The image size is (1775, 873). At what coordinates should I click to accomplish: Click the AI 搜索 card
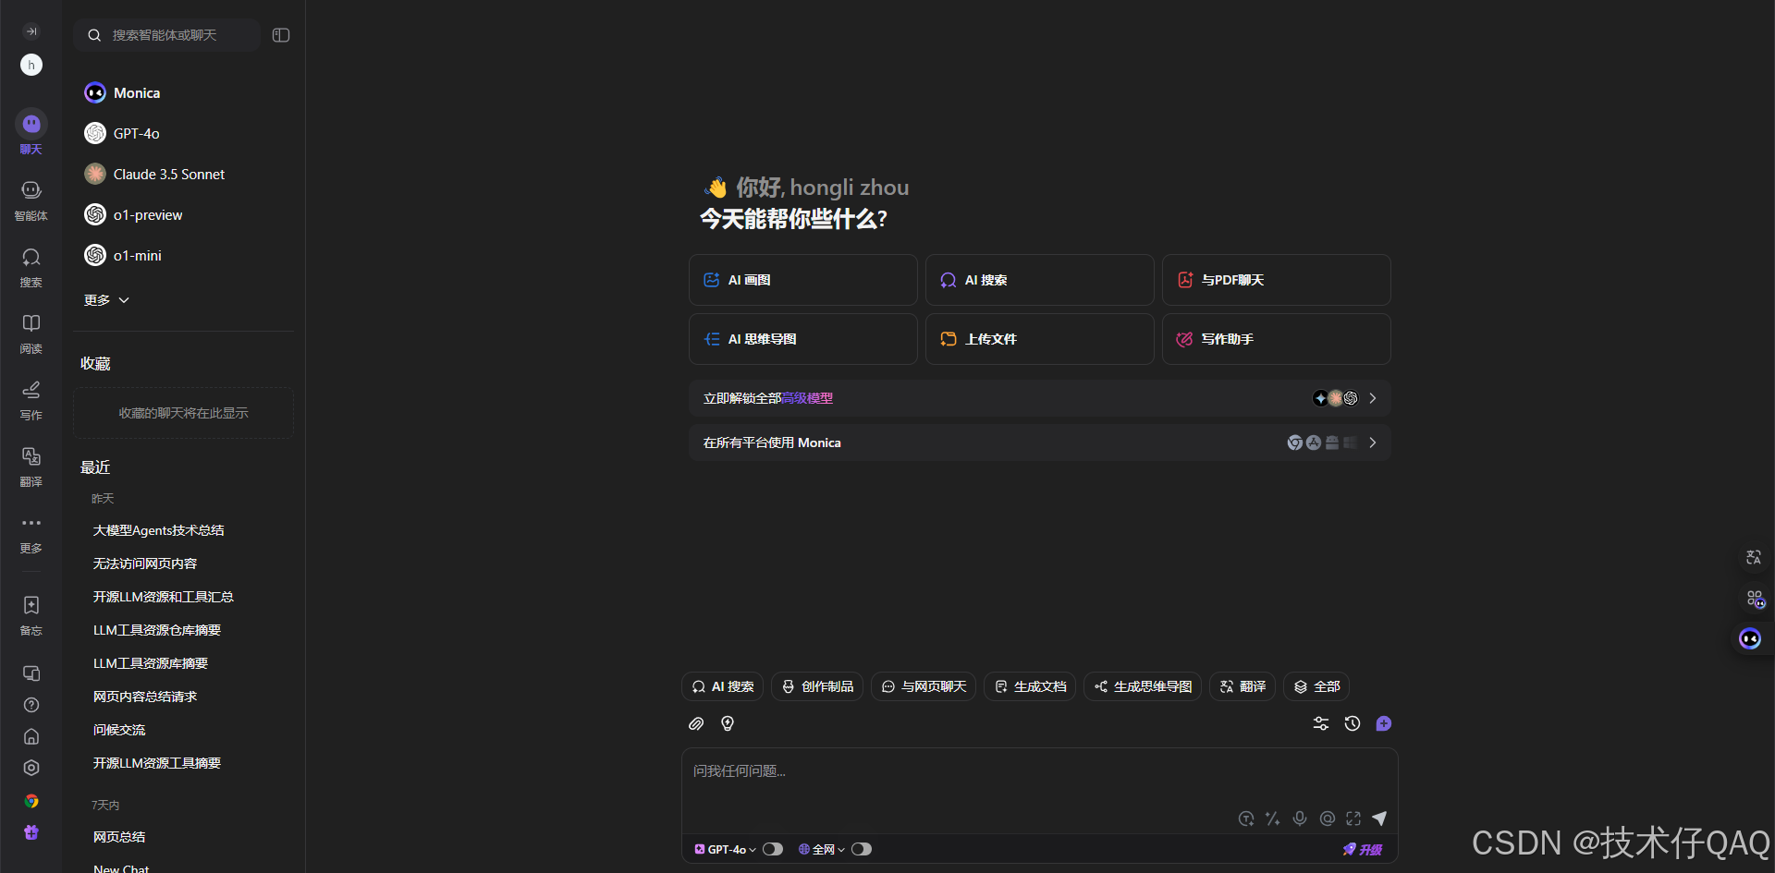1040,280
